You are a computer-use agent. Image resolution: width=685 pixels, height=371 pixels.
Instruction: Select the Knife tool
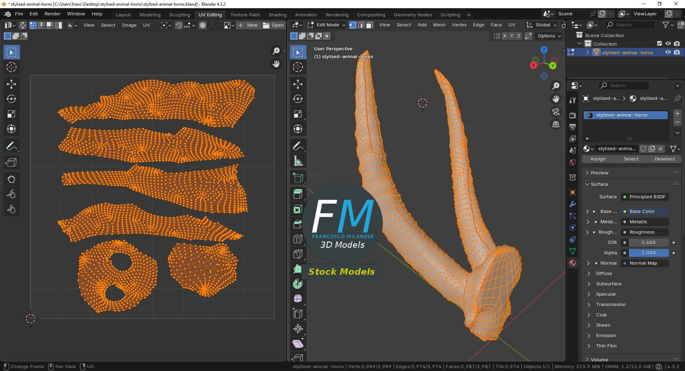pos(298,254)
